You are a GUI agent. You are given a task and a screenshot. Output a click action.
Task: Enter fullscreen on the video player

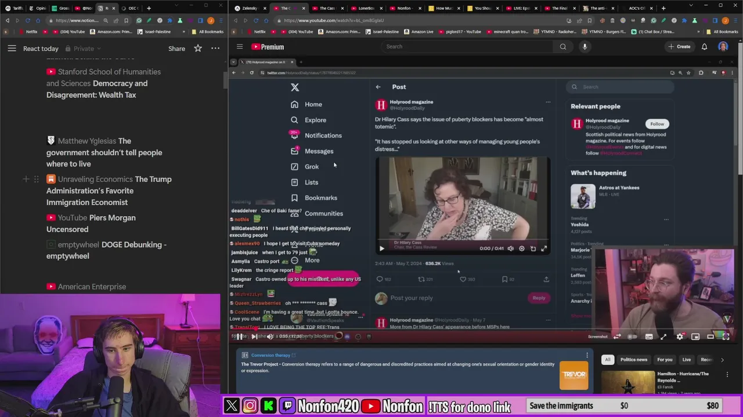point(726,336)
